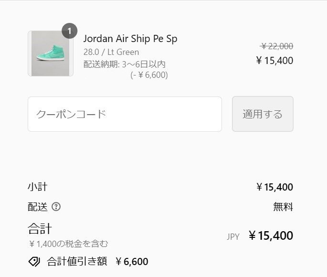Click the JPY currency label

233,237
